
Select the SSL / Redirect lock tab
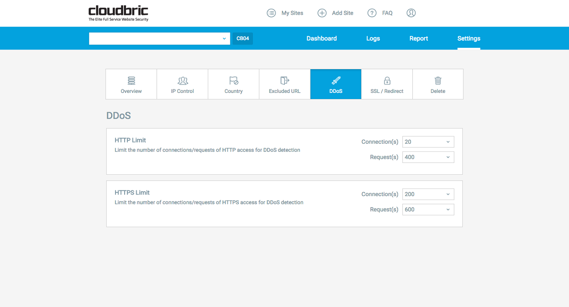click(387, 81)
